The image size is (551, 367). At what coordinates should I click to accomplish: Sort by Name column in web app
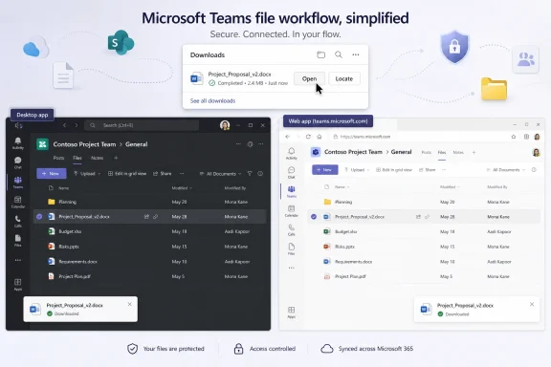[x=342, y=187]
